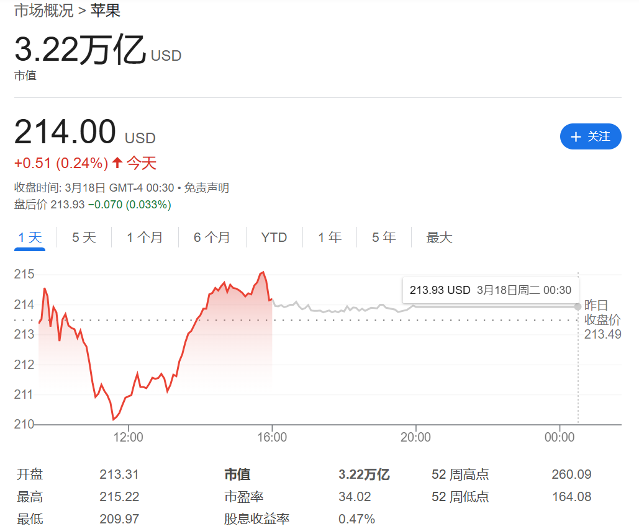Click the 市盈率 value 34.02

pyautogui.click(x=355, y=497)
